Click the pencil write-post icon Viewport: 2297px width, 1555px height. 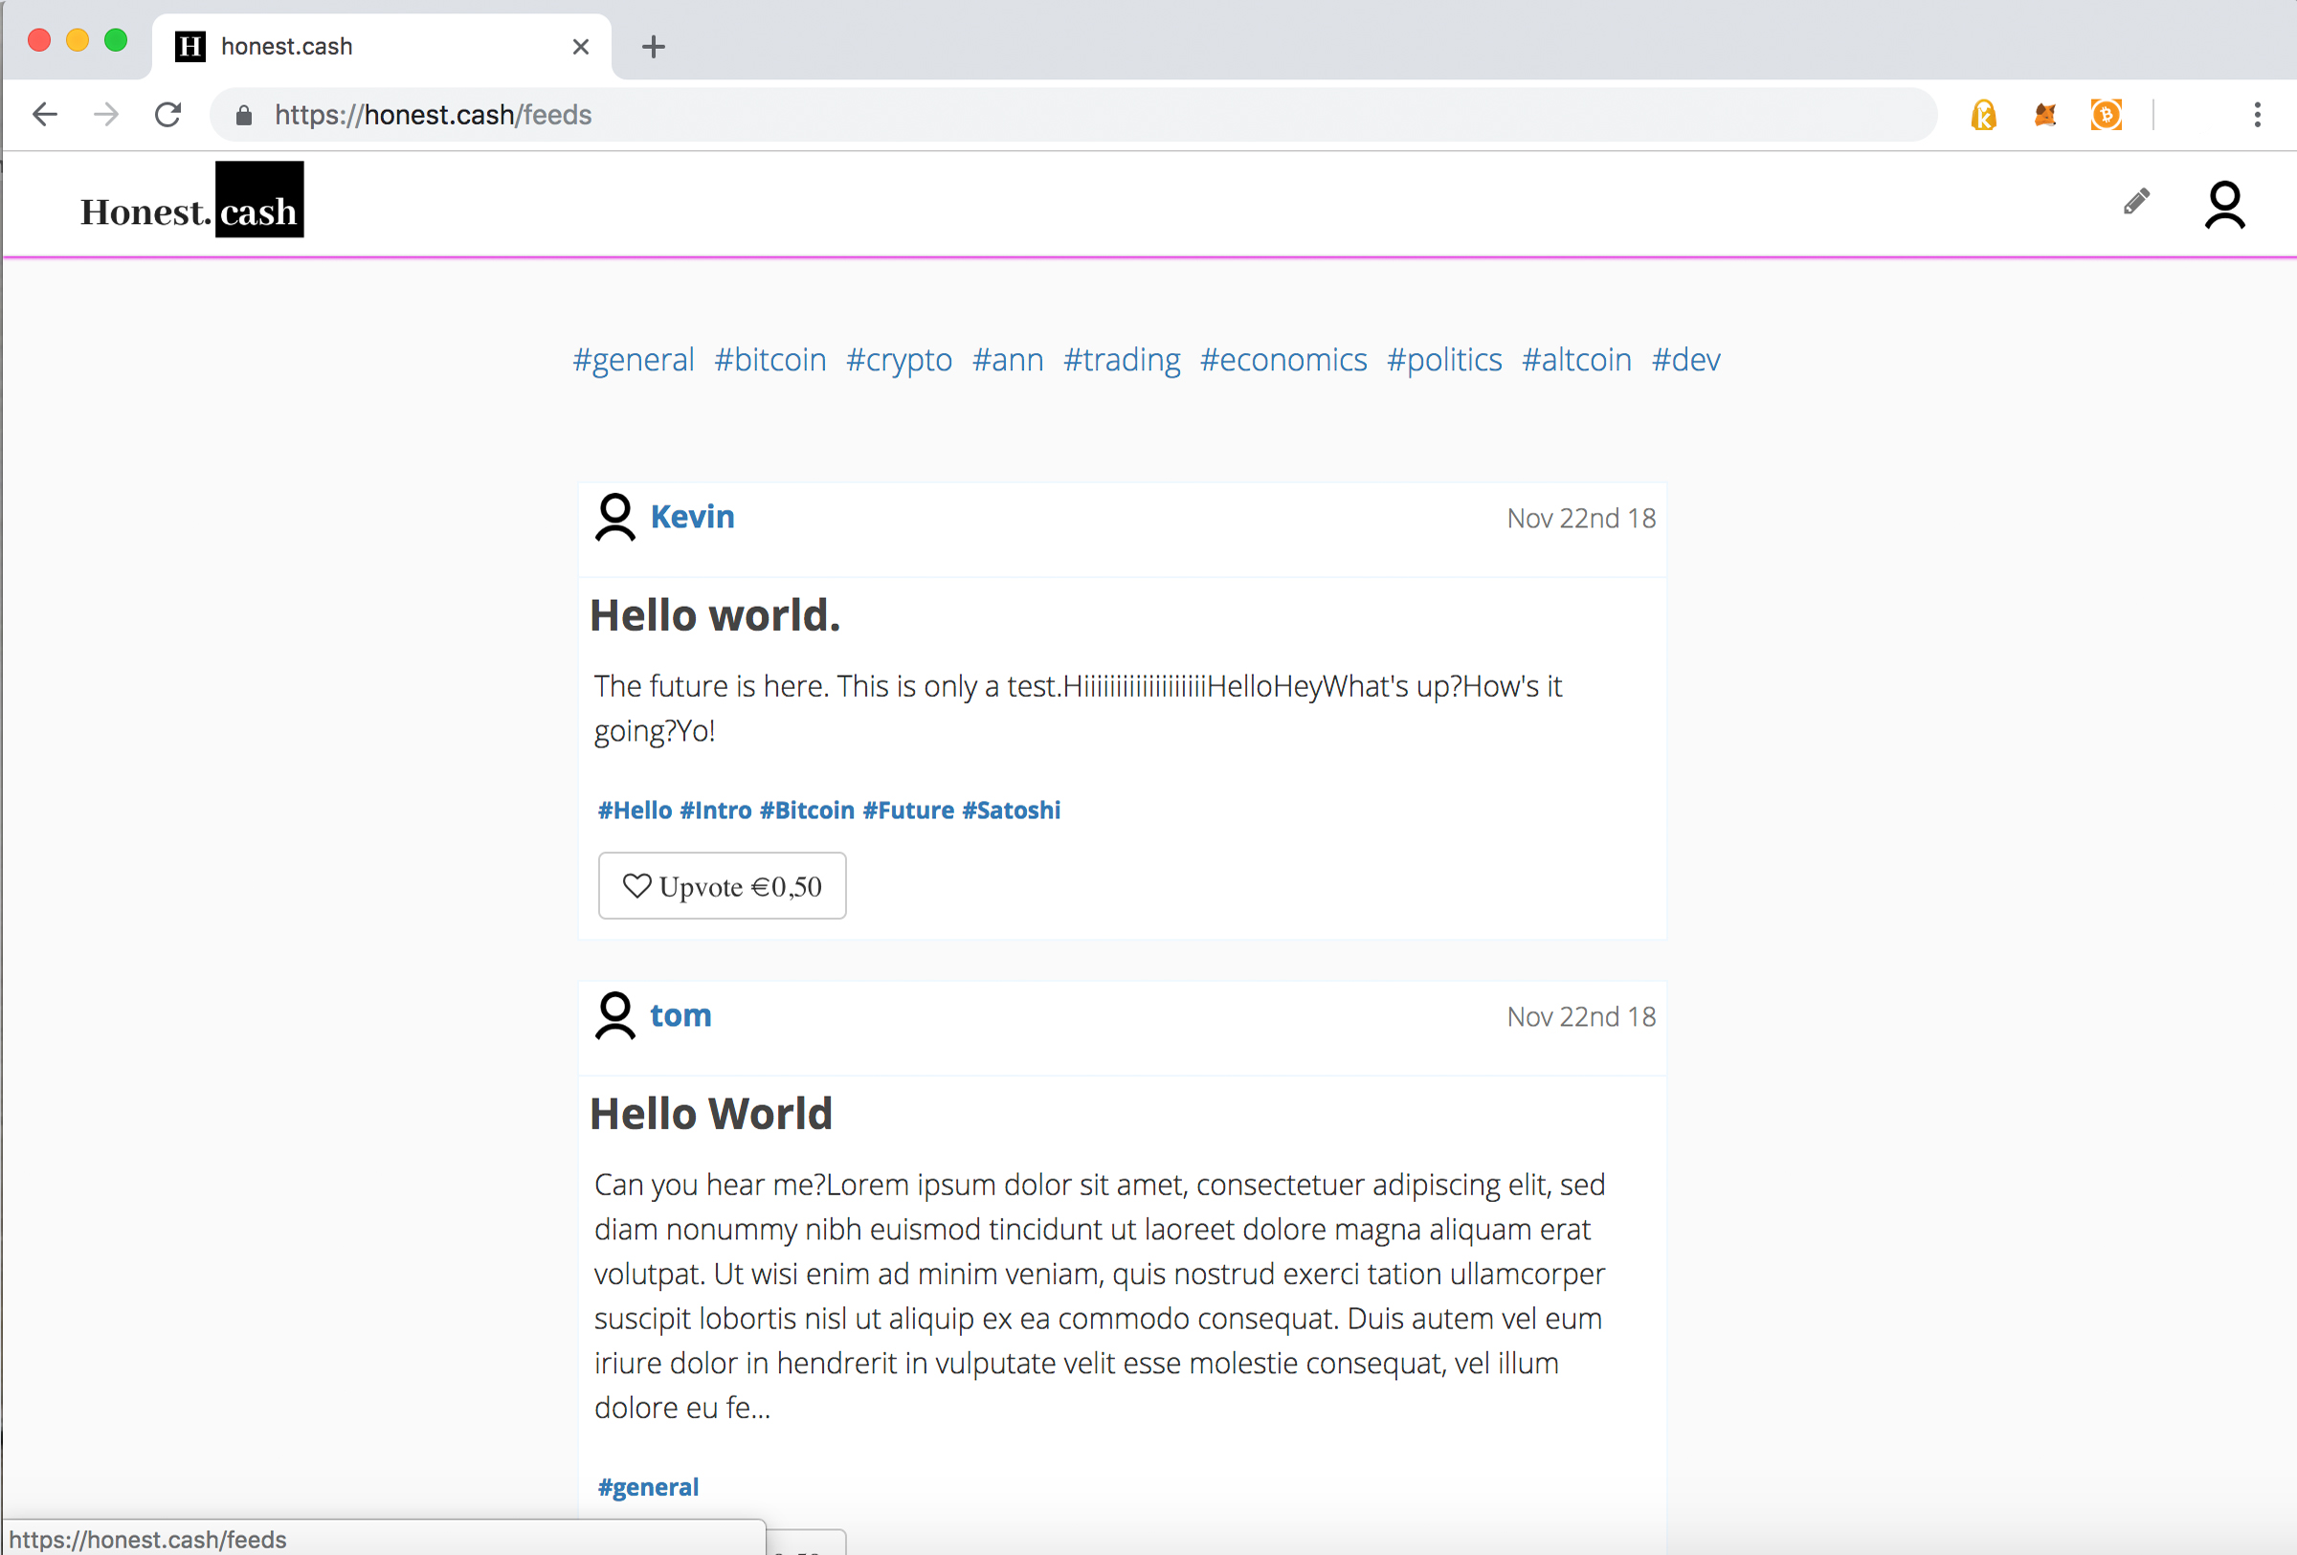[2136, 203]
